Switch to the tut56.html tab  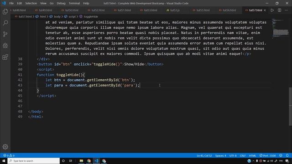tap(229, 10)
